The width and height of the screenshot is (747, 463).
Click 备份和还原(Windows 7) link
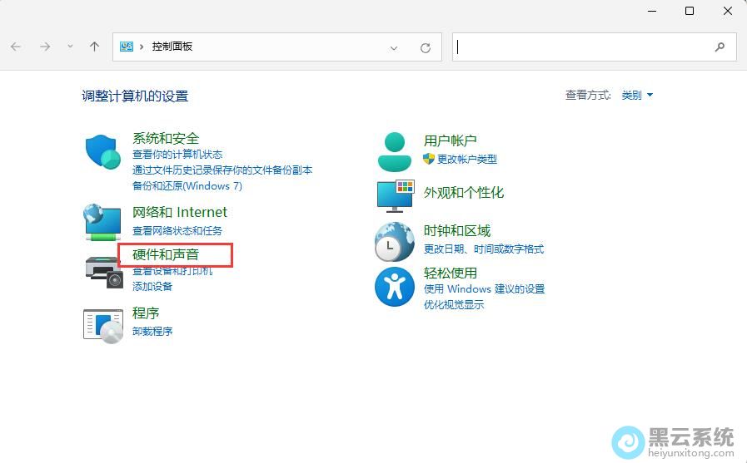point(187,186)
